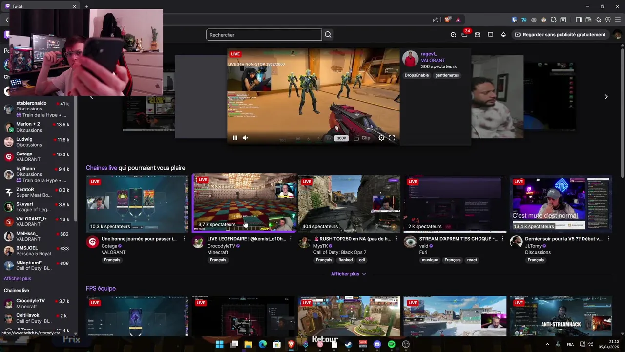
Task: Open Windows Start menu
Action: coord(220,344)
